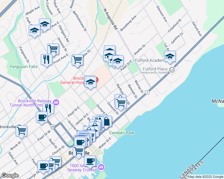
Task: Click the Geneva Ct street label
Action: pyautogui.click(x=177, y=38)
